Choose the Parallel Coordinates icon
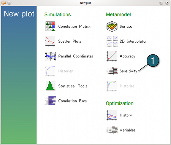The width and height of the screenshot is (171, 145). pyautogui.click(x=51, y=56)
